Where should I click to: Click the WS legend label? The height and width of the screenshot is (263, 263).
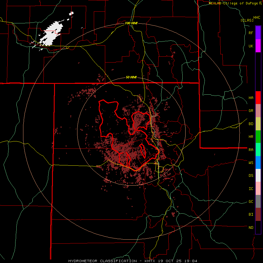click(x=251, y=162)
